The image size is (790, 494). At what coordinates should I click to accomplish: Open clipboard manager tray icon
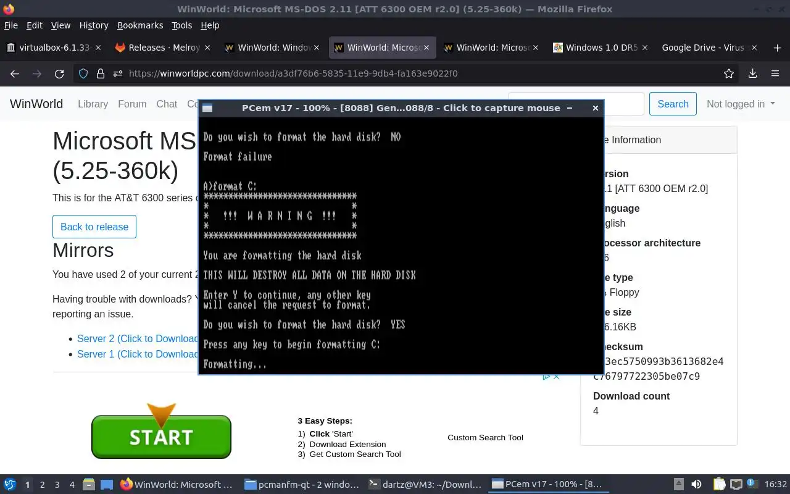[719, 485]
